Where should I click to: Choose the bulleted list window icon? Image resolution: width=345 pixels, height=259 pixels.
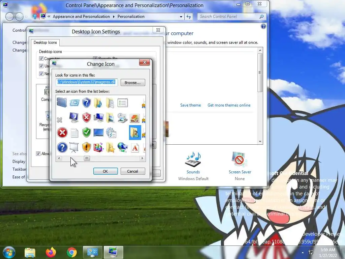(123, 103)
